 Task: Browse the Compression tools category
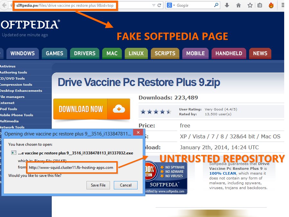pyautogui.click(x=16, y=84)
